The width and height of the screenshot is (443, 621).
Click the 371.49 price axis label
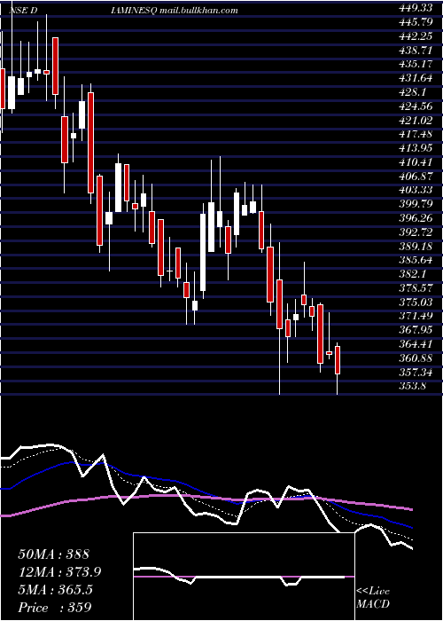pos(417,317)
